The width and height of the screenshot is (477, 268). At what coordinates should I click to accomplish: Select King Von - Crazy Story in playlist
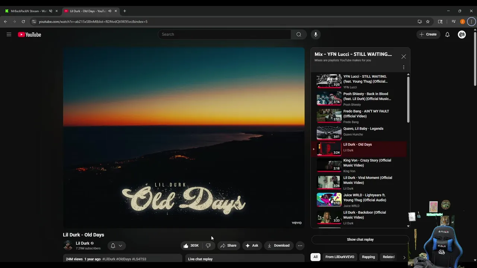tap(360, 165)
